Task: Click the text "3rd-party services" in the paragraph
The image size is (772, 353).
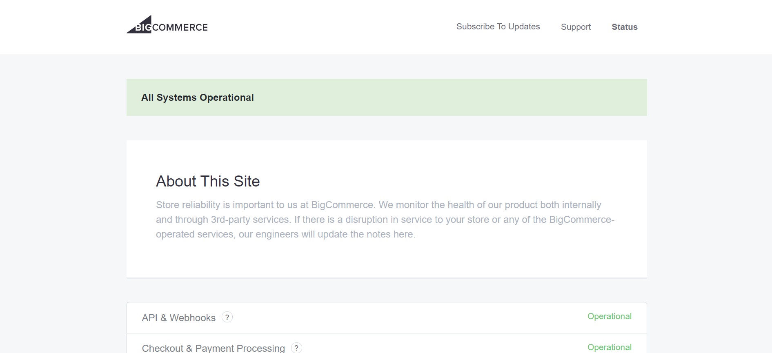Action: coord(250,220)
